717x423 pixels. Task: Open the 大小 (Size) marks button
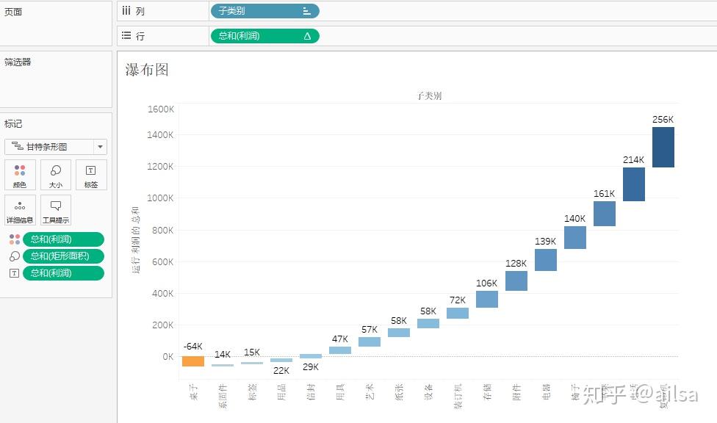(x=56, y=175)
